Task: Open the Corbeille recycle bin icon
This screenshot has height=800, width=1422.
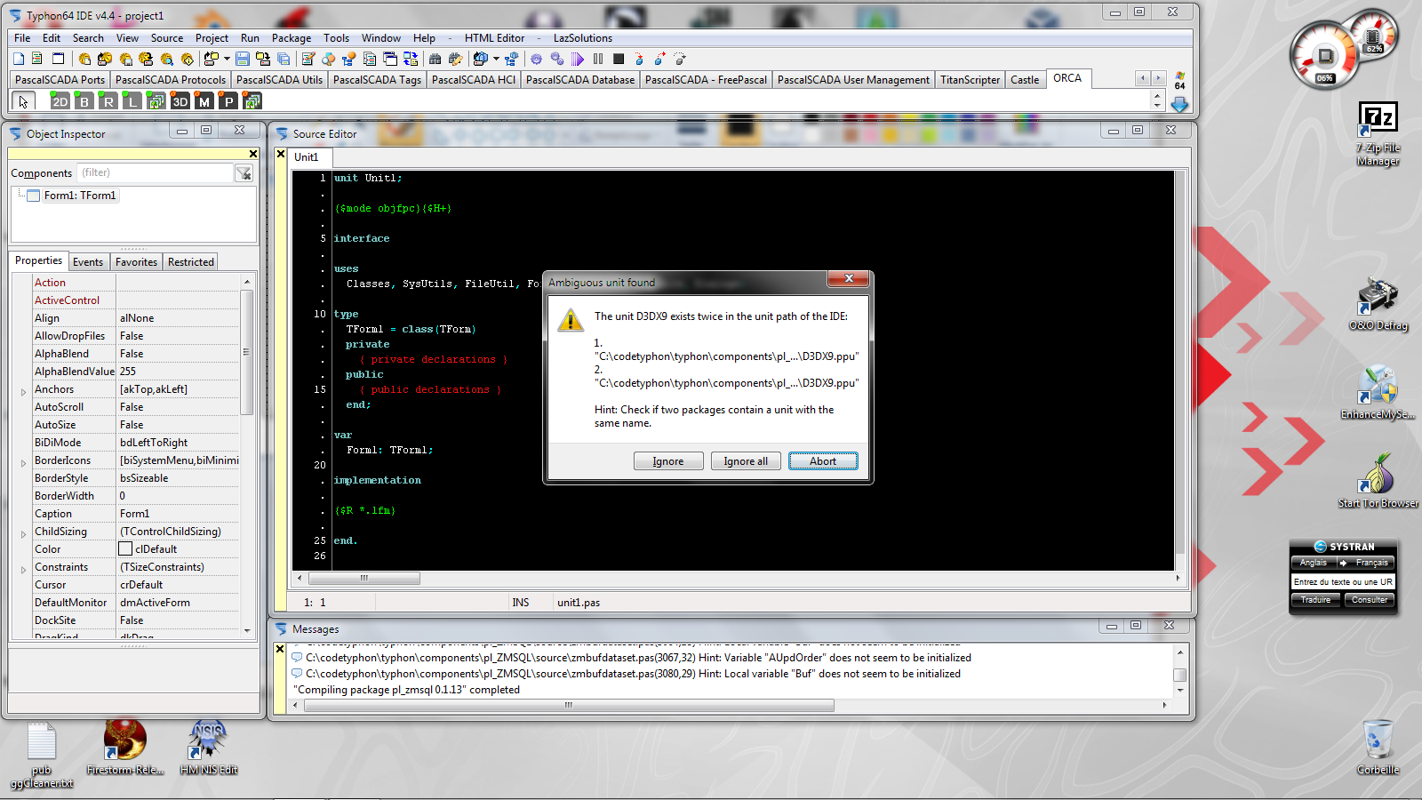Action: (1378, 748)
